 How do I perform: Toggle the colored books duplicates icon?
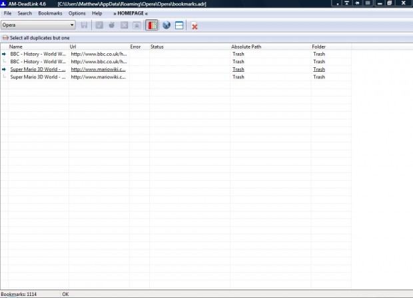pos(152,25)
